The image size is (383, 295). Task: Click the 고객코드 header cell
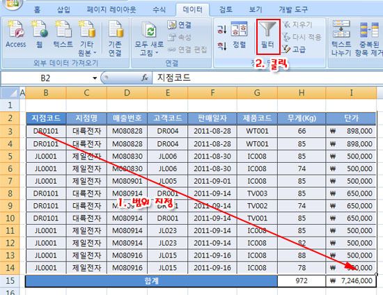pos(168,118)
